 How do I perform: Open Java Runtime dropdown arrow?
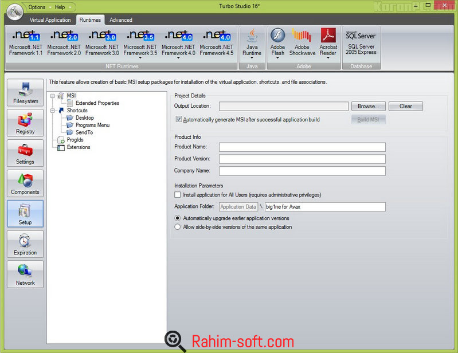(252, 58)
